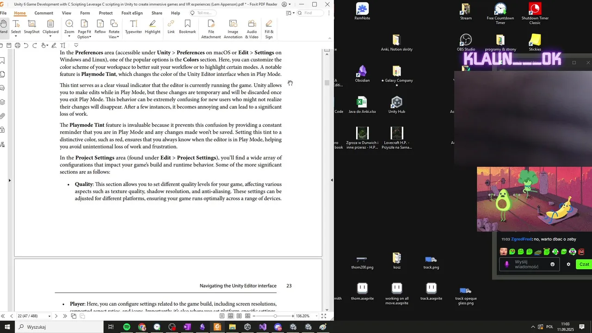Open emoji picker in chat input
The image size is (592, 333).
coord(552,265)
